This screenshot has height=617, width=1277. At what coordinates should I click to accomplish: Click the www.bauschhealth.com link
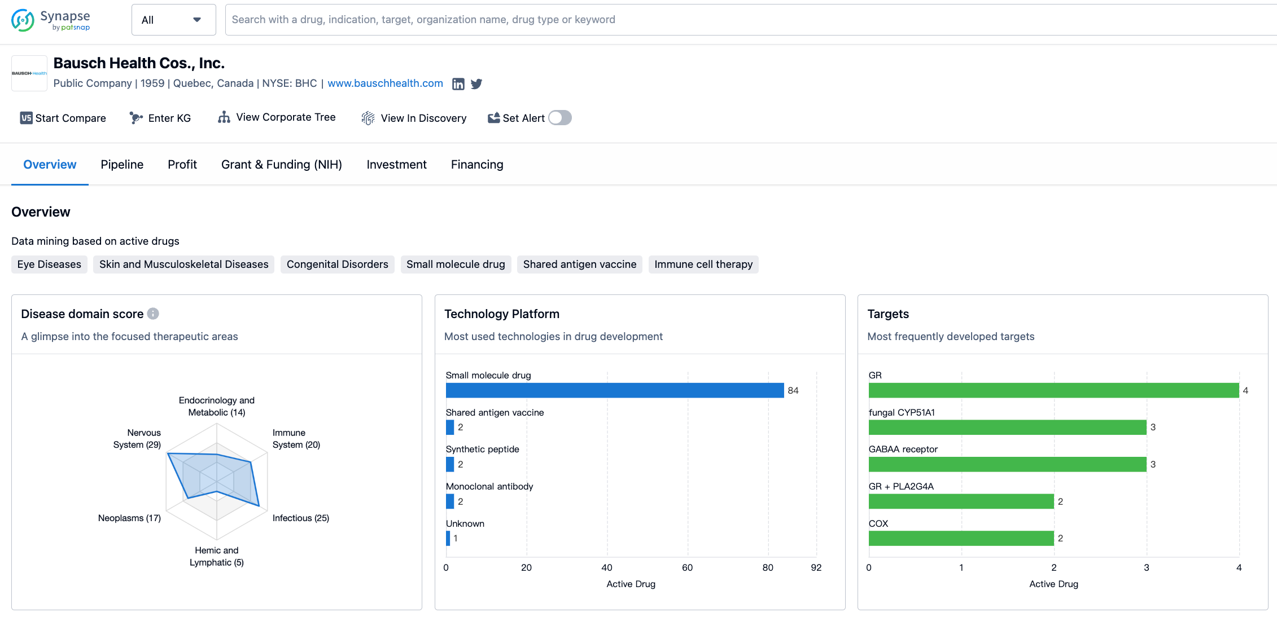385,83
